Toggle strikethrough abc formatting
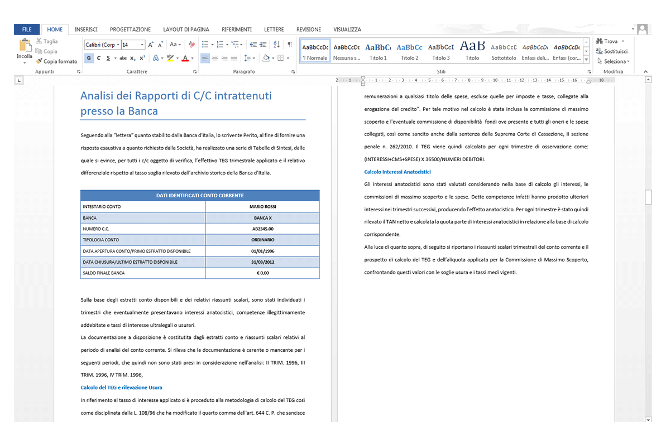Image resolution: width=666 pixels, height=446 pixels. [123, 58]
